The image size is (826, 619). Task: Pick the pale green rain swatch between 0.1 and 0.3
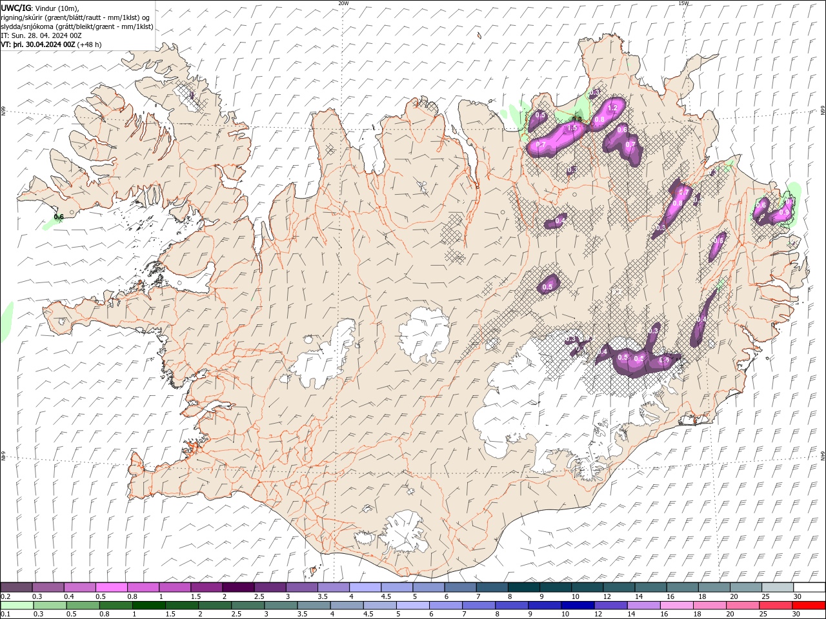17,605
